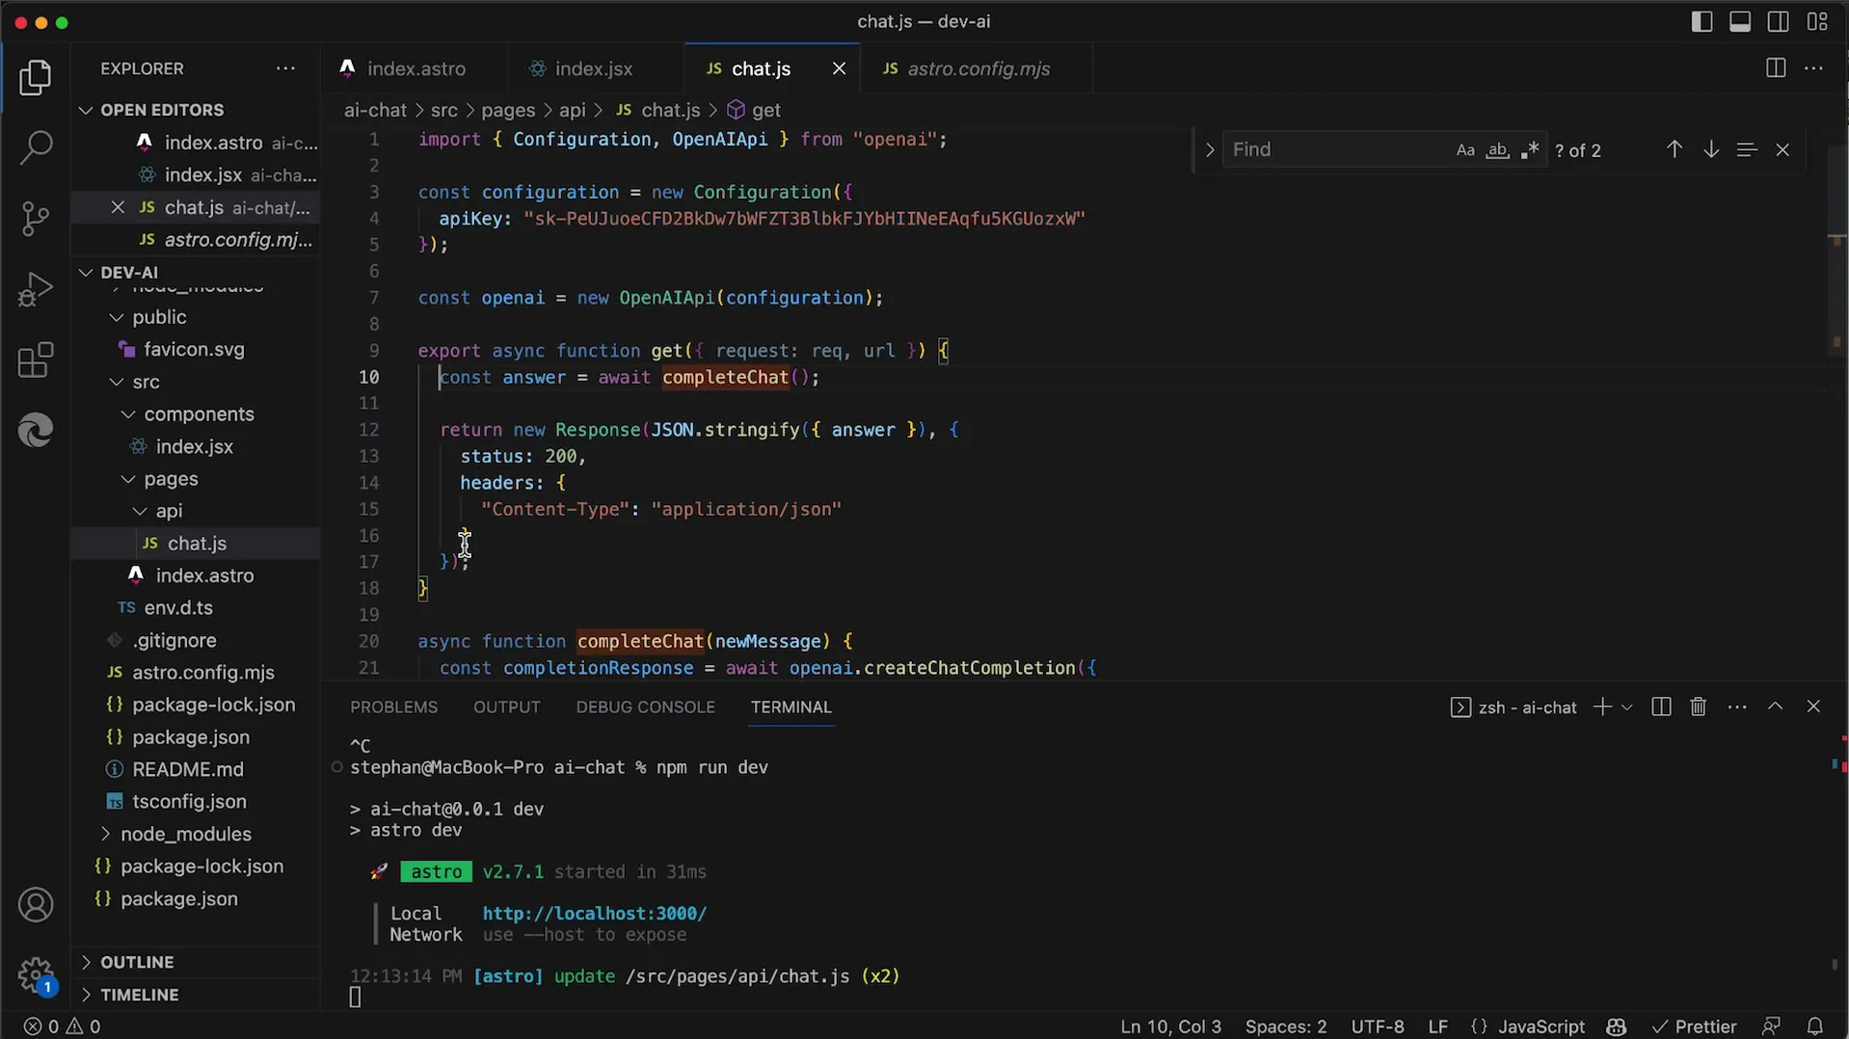This screenshot has height=1039, width=1849.
Task: Toggle panel layout icon in title bar
Action: point(1740,21)
